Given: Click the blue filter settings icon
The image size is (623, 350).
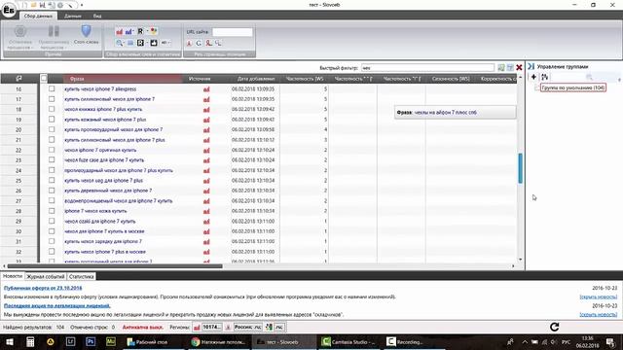Looking at the screenshot, I should coord(510,68).
